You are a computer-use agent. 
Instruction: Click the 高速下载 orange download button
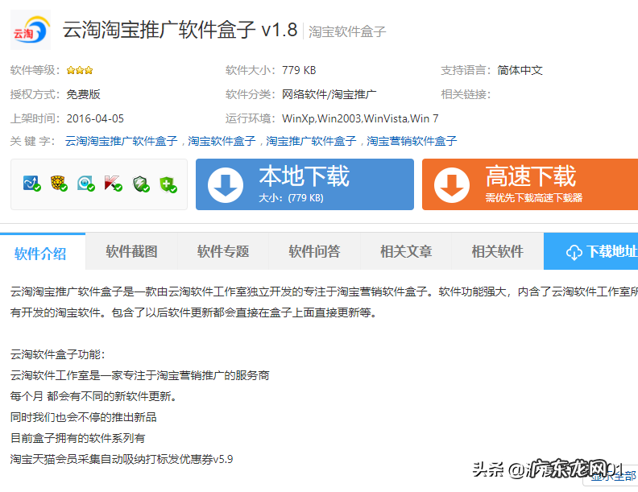[530, 184]
